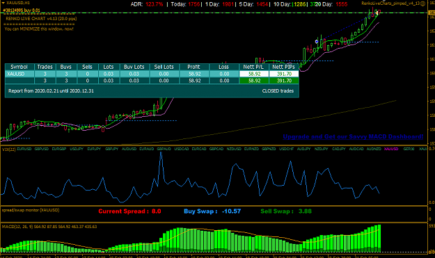Switch to AUDNZD in the symbol row

pyautogui.click(x=374, y=149)
